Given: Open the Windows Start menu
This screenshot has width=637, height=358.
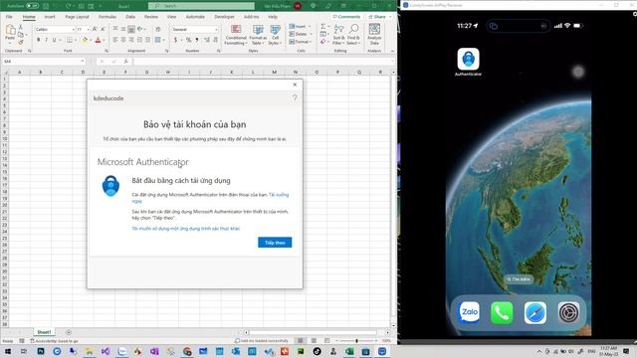Looking at the screenshot, I should (x=8, y=351).
